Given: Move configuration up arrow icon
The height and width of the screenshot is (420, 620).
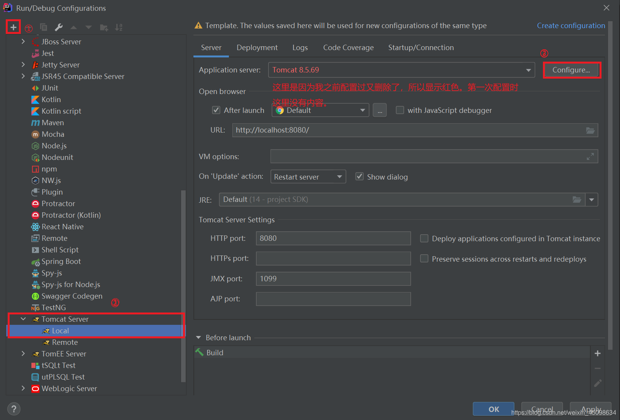Looking at the screenshot, I should tap(74, 27).
